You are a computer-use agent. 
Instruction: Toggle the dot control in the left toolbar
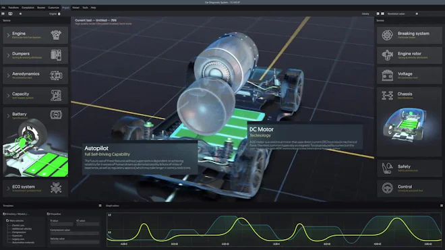click(20, 13)
